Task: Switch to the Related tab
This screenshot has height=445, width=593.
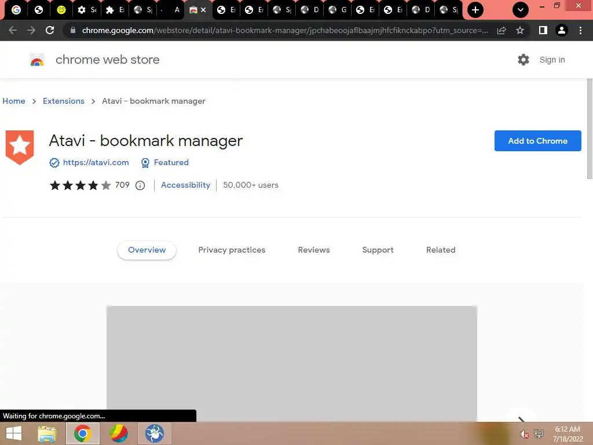Action: [x=441, y=250]
